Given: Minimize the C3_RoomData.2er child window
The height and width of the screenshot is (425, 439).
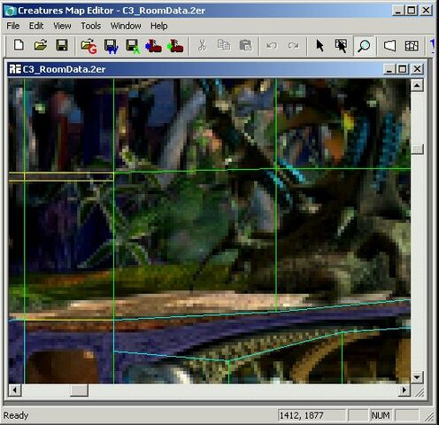Looking at the screenshot, I should tap(389, 69).
